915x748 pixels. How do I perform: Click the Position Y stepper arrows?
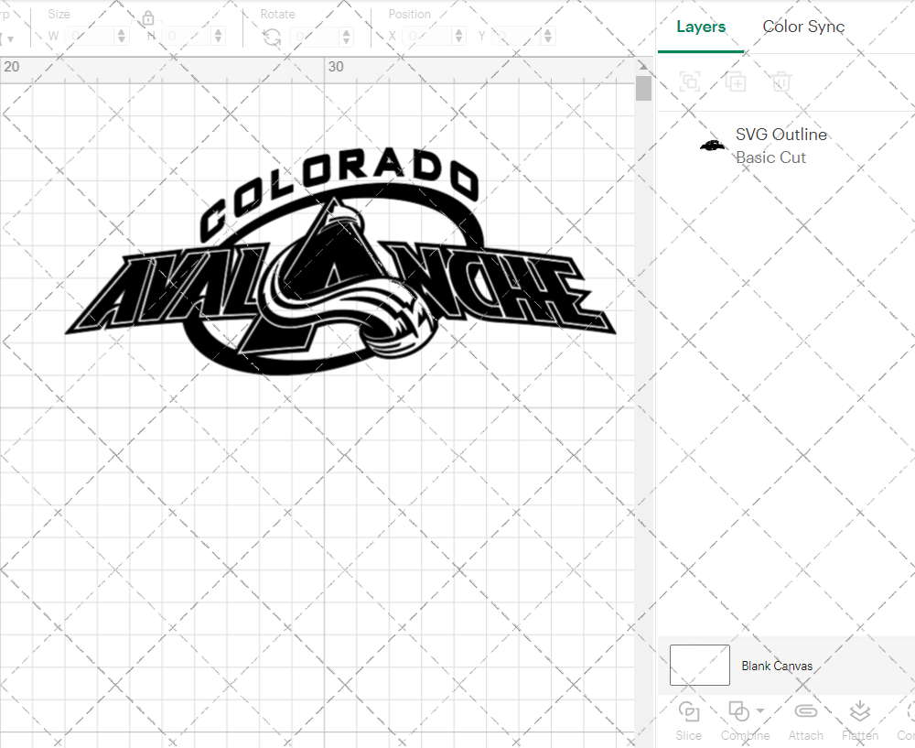[x=548, y=37]
